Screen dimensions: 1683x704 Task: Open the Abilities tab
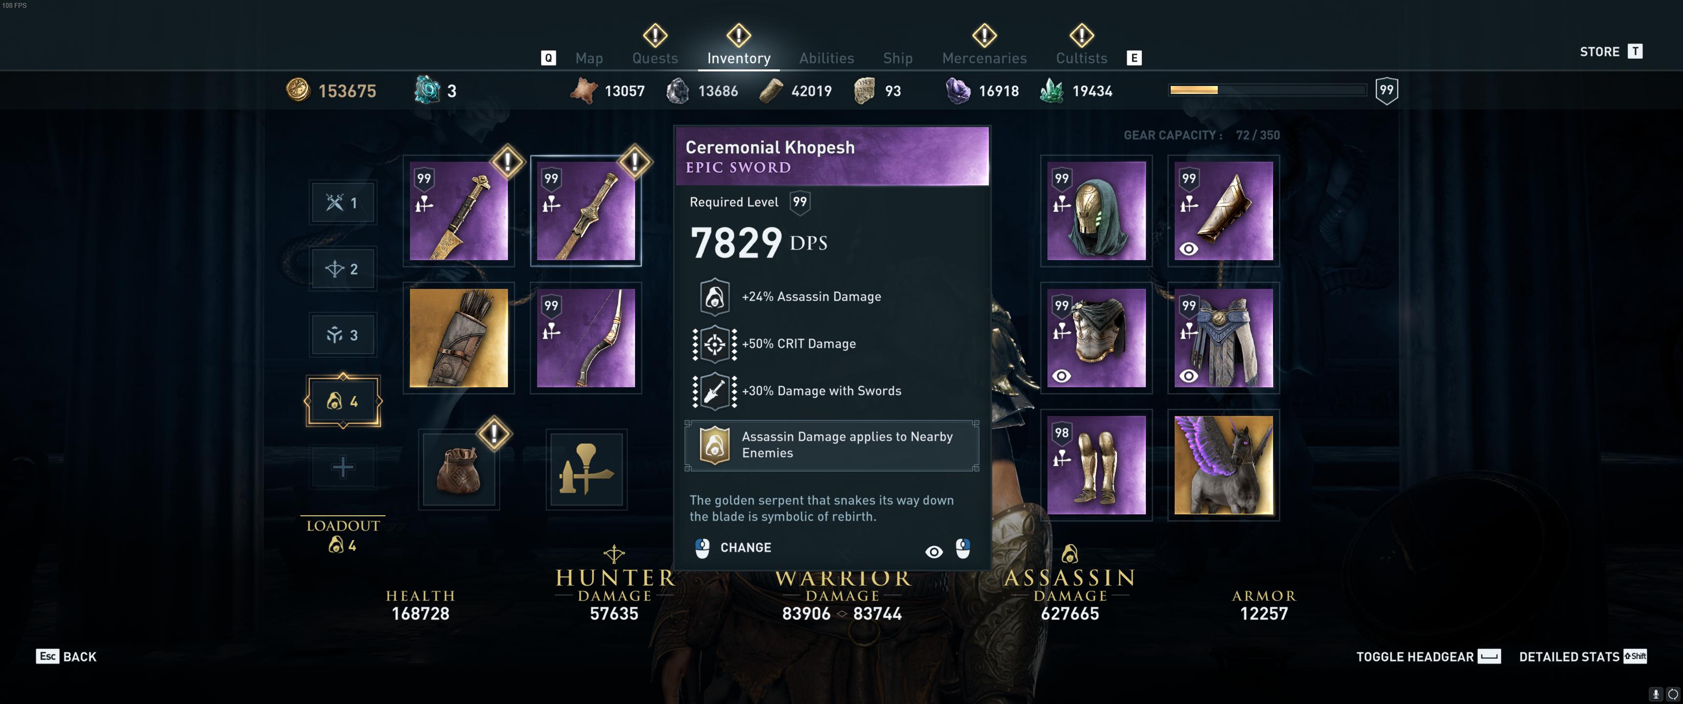tap(826, 58)
